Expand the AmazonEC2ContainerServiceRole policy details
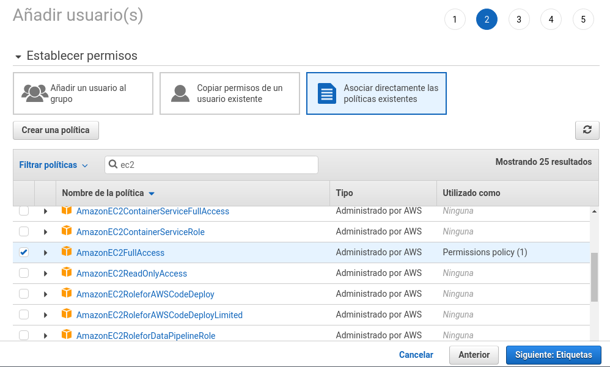The height and width of the screenshot is (367, 610). [45, 232]
